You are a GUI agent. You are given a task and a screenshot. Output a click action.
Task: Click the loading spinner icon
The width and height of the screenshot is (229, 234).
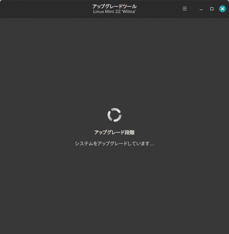point(114,115)
